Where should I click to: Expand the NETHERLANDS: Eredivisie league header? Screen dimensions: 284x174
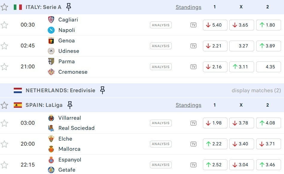60,90
